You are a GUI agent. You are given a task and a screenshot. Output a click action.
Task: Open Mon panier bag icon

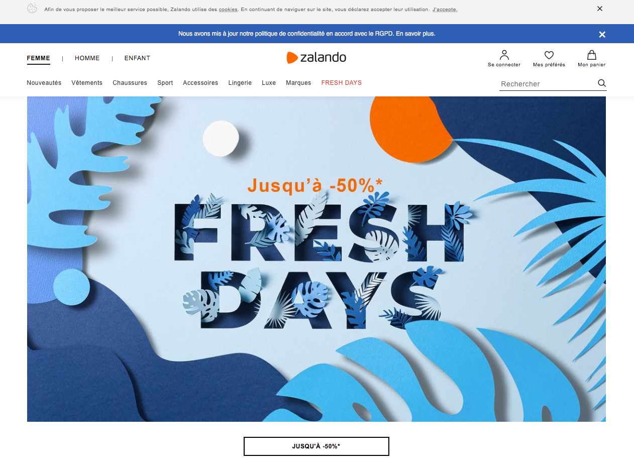click(x=592, y=55)
